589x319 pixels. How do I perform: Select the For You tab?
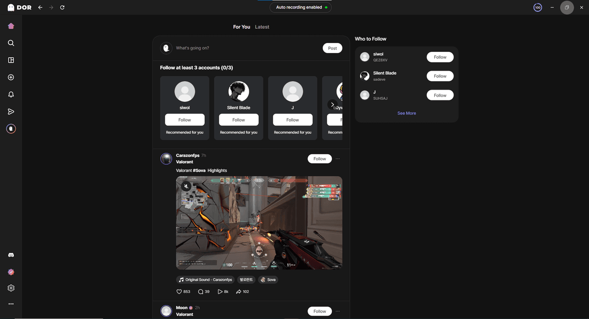[x=241, y=27]
